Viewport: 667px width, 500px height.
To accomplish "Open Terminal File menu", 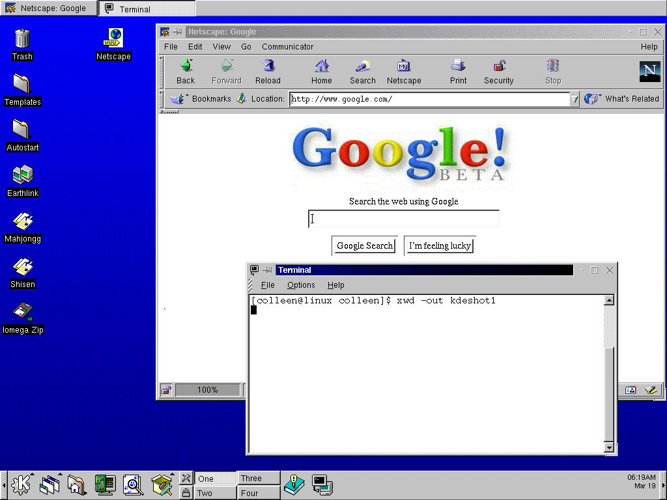I will (x=268, y=285).
